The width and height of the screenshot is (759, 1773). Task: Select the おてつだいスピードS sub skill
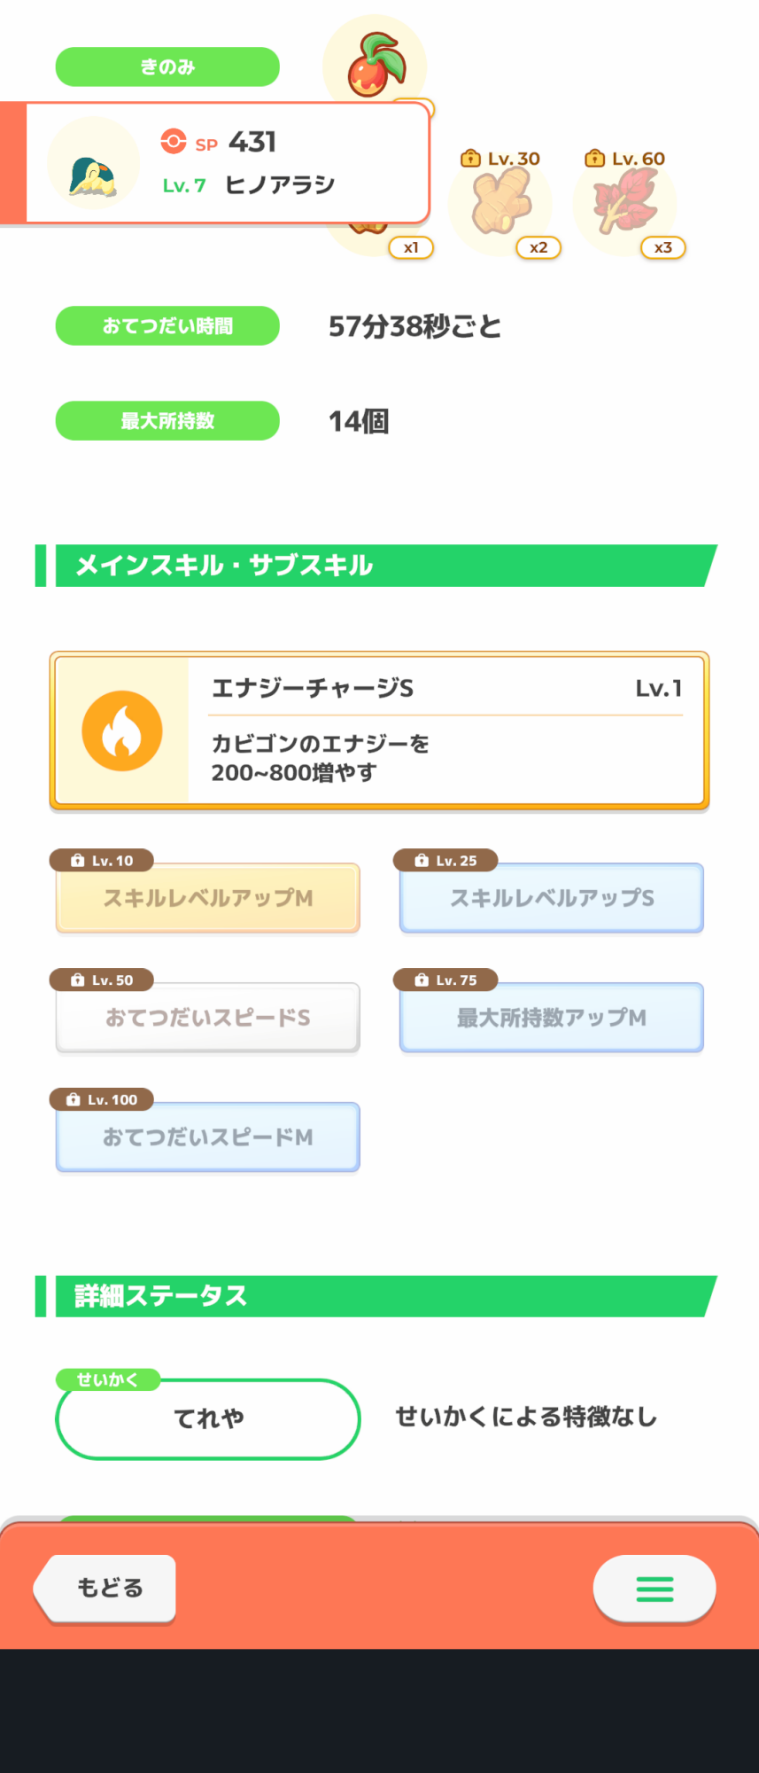click(x=208, y=1018)
